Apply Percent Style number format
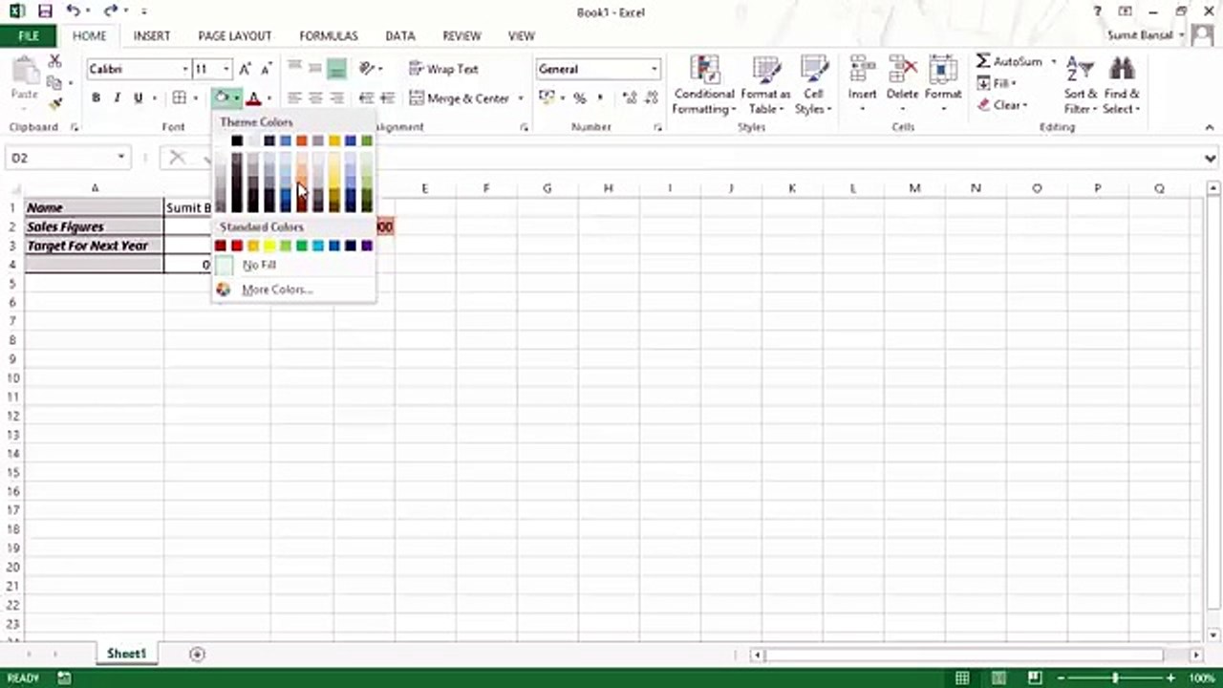This screenshot has height=688, width=1223. pos(579,97)
